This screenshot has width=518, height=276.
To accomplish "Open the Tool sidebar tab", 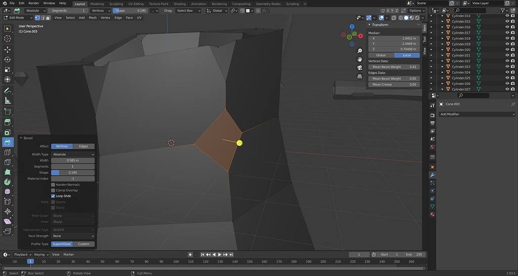I will coord(424,39).
